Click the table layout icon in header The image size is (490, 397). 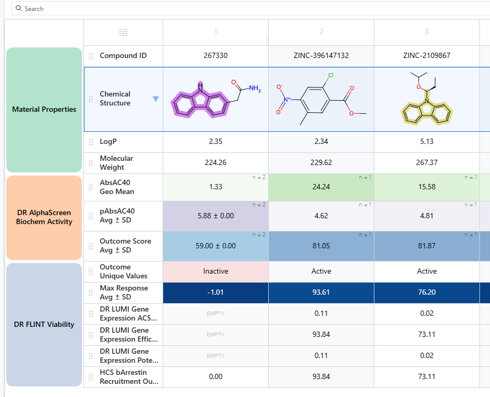[x=124, y=33]
